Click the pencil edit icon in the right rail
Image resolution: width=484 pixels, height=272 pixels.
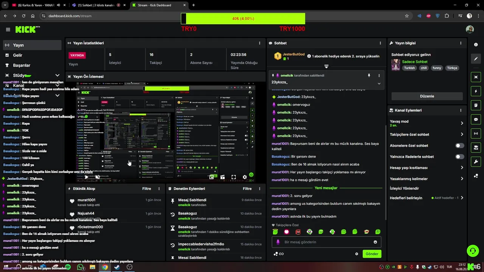[x=476, y=59]
